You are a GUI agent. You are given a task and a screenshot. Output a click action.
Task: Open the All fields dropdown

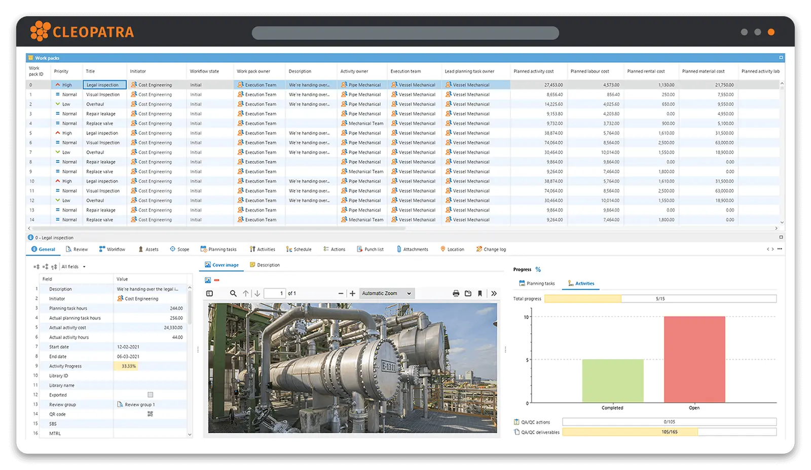[x=72, y=266]
